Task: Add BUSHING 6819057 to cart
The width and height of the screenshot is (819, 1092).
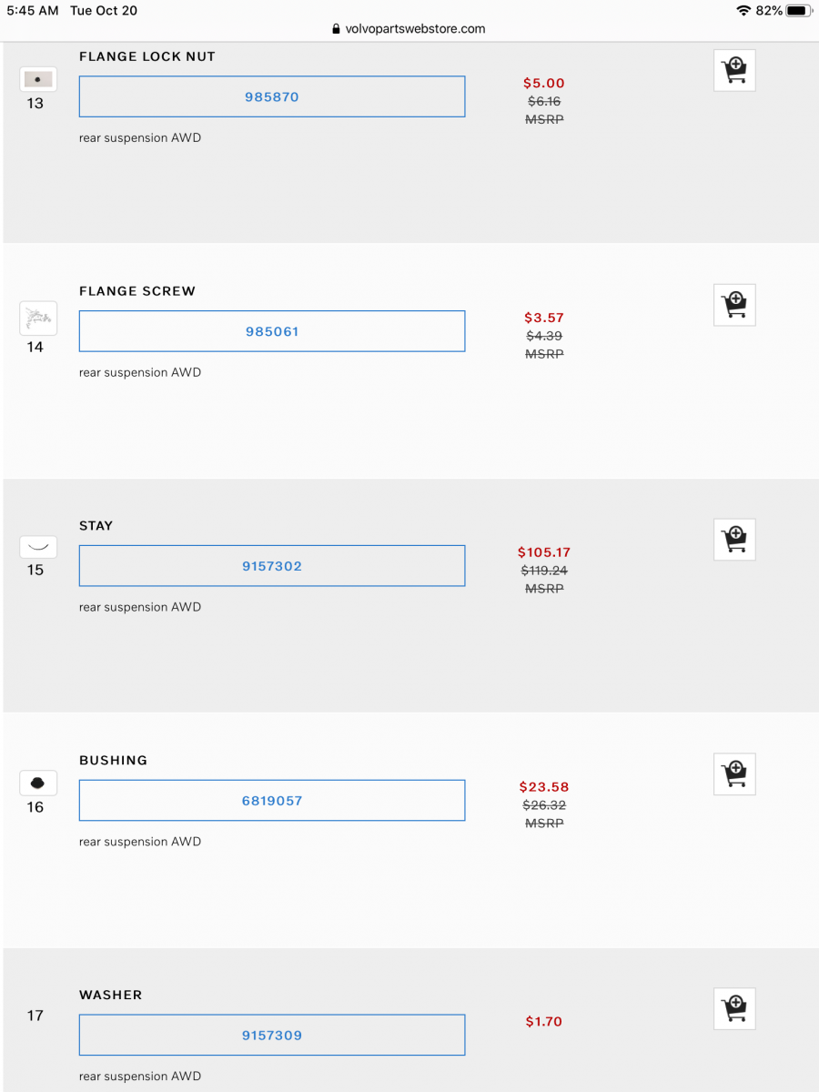Action: (x=734, y=773)
